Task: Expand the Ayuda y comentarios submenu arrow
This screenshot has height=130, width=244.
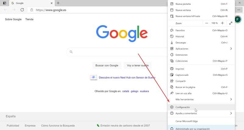Action: pos(231,113)
